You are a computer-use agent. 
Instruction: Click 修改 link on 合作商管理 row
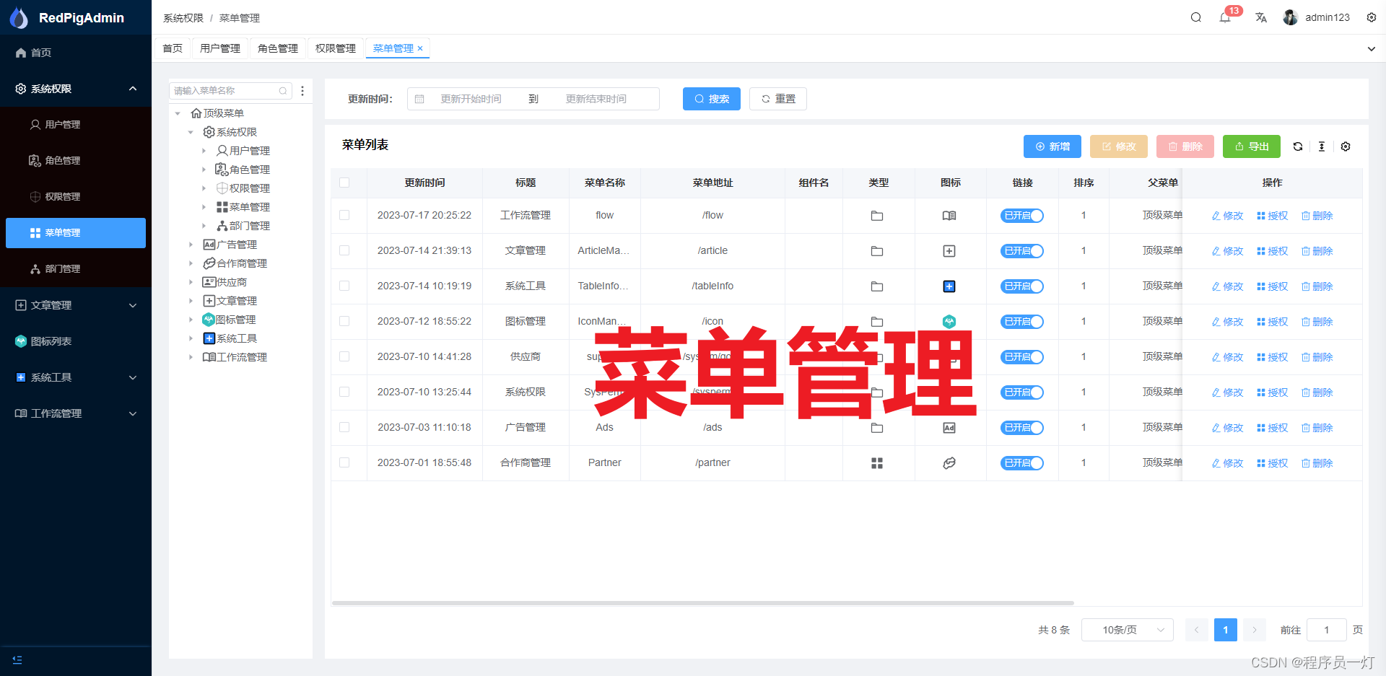[x=1227, y=462]
